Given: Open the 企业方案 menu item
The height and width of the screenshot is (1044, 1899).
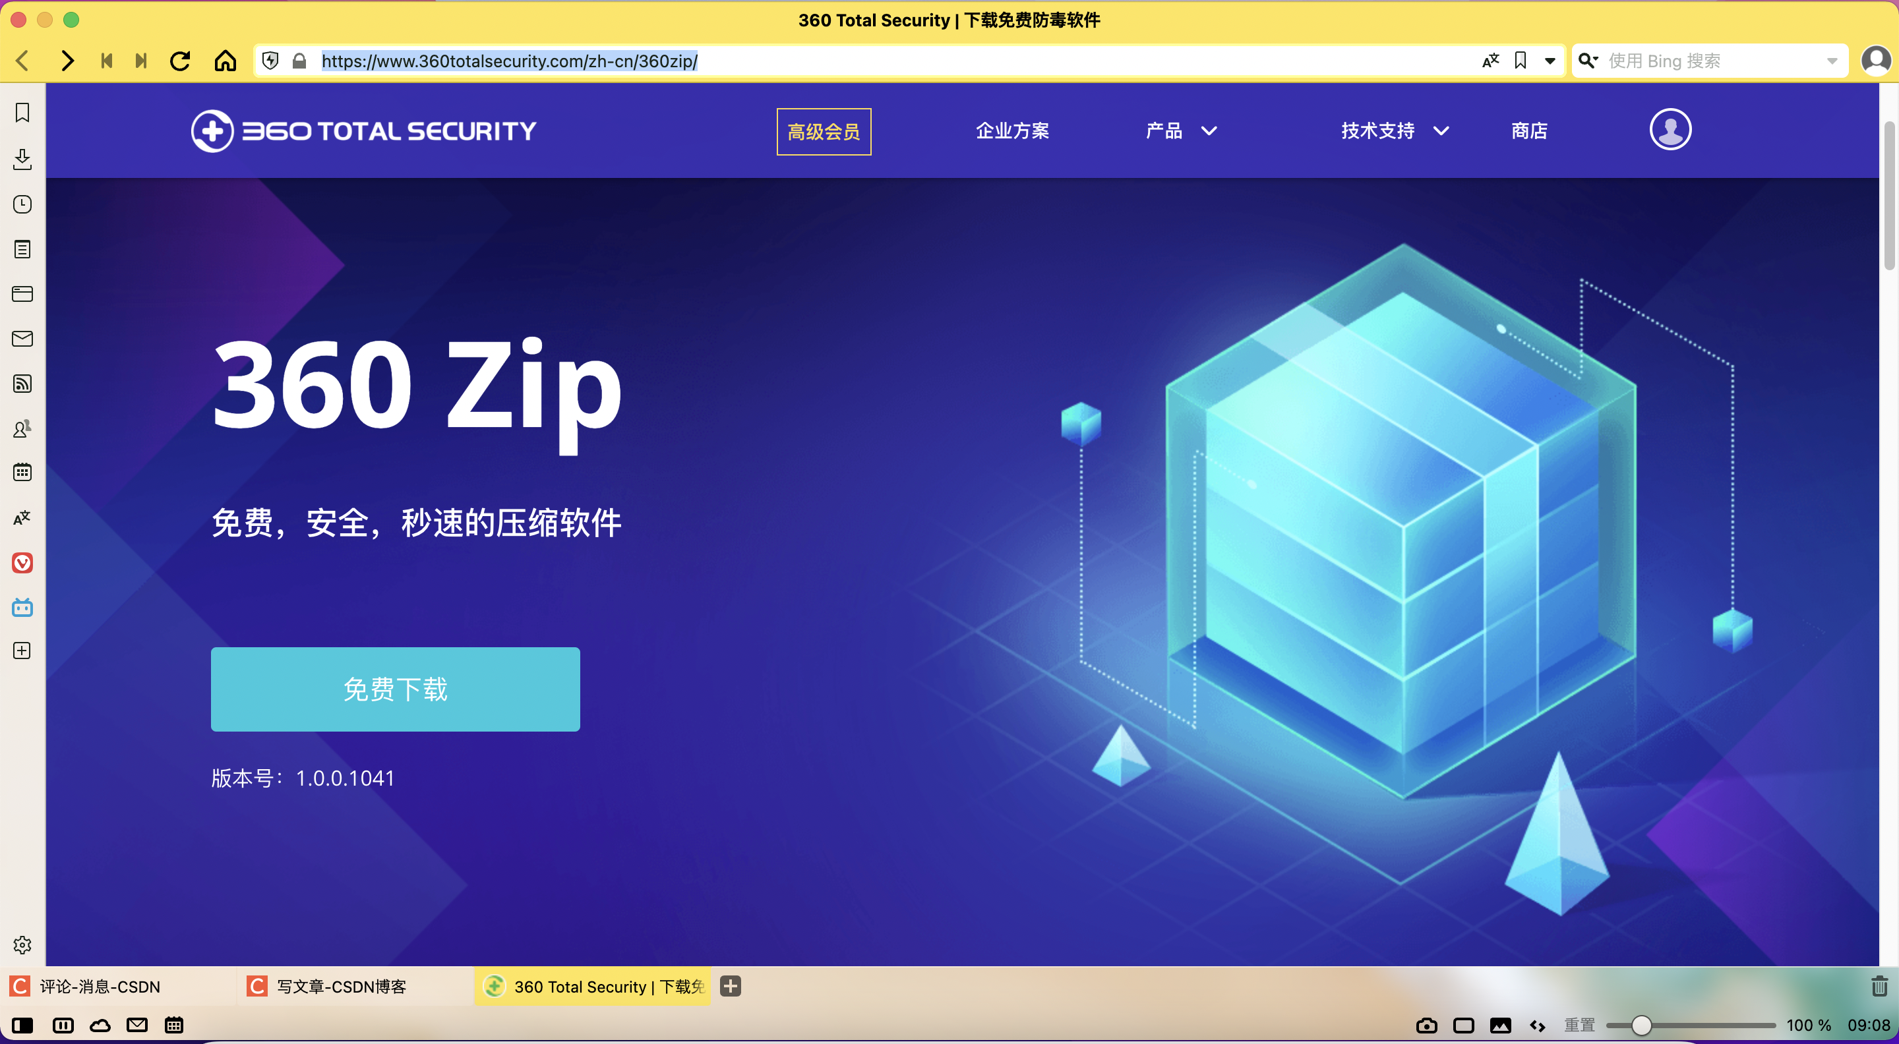Looking at the screenshot, I should [x=1012, y=130].
